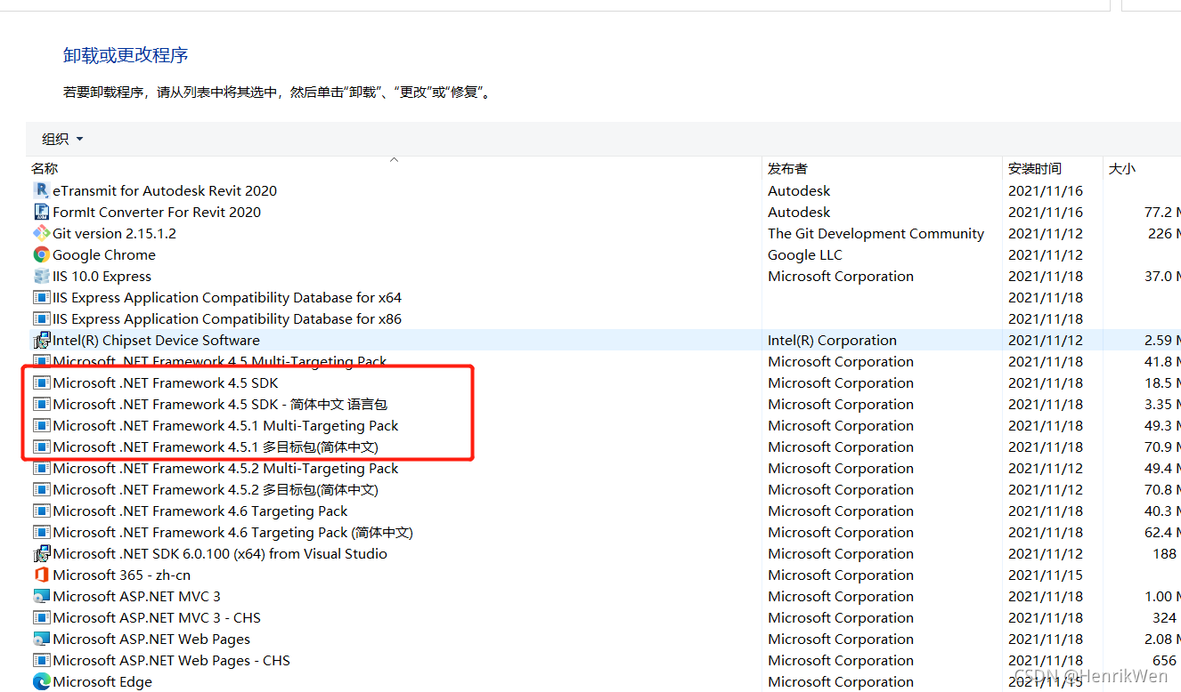Open the 组织 dropdown menu

click(62, 139)
